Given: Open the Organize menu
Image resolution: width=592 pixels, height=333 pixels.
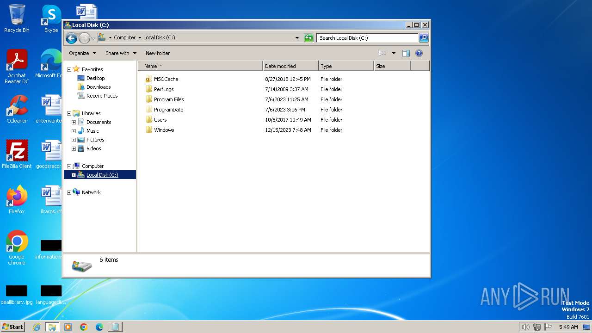Looking at the screenshot, I should (x=82, y=53).
